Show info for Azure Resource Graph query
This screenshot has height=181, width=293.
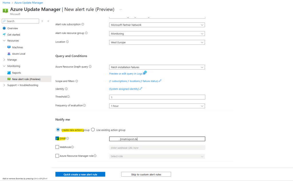pos(90,67)
